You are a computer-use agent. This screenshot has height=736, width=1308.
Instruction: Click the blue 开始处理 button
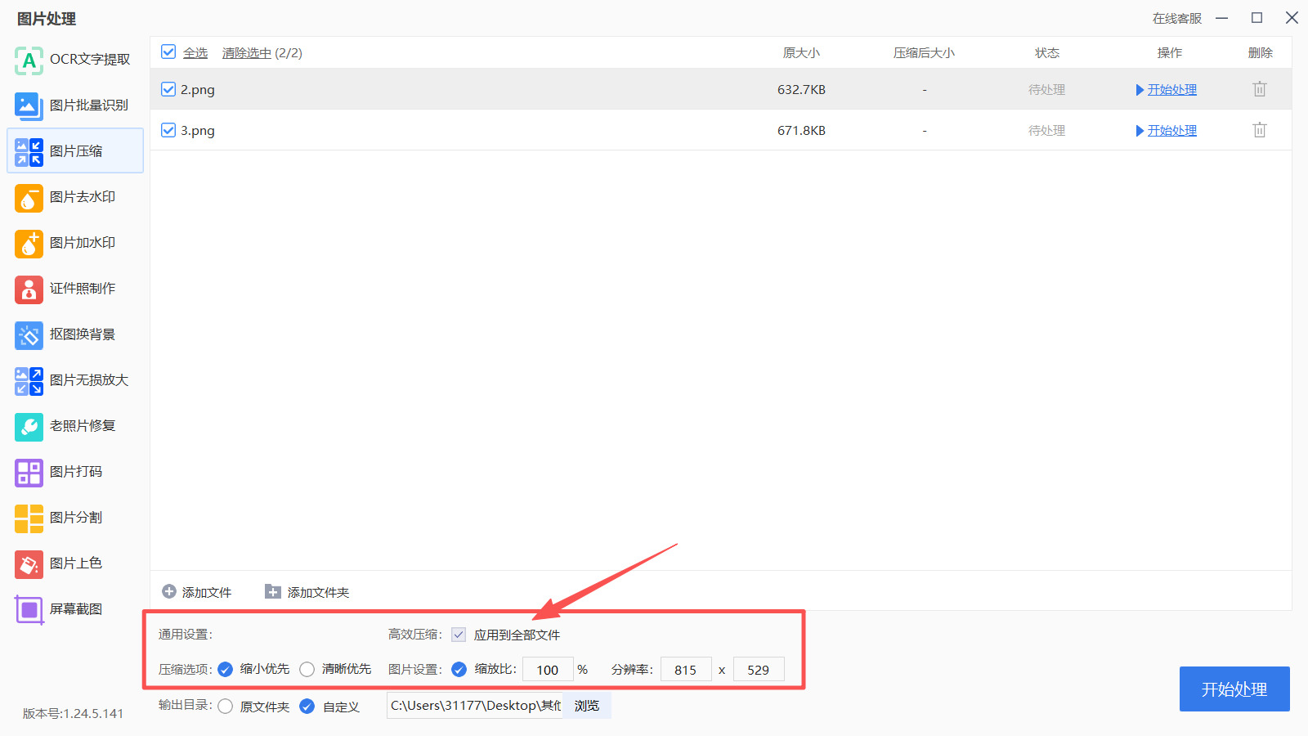pos(1234,689)
